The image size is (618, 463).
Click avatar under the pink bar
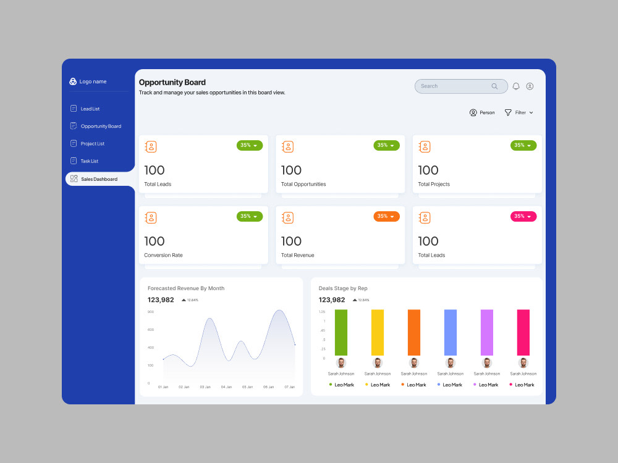click(523, 362)
